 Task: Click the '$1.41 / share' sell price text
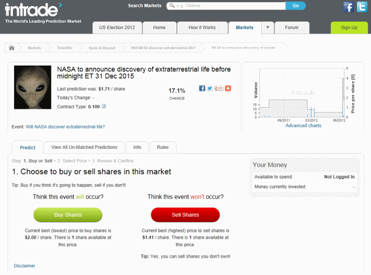coord(155,238)
